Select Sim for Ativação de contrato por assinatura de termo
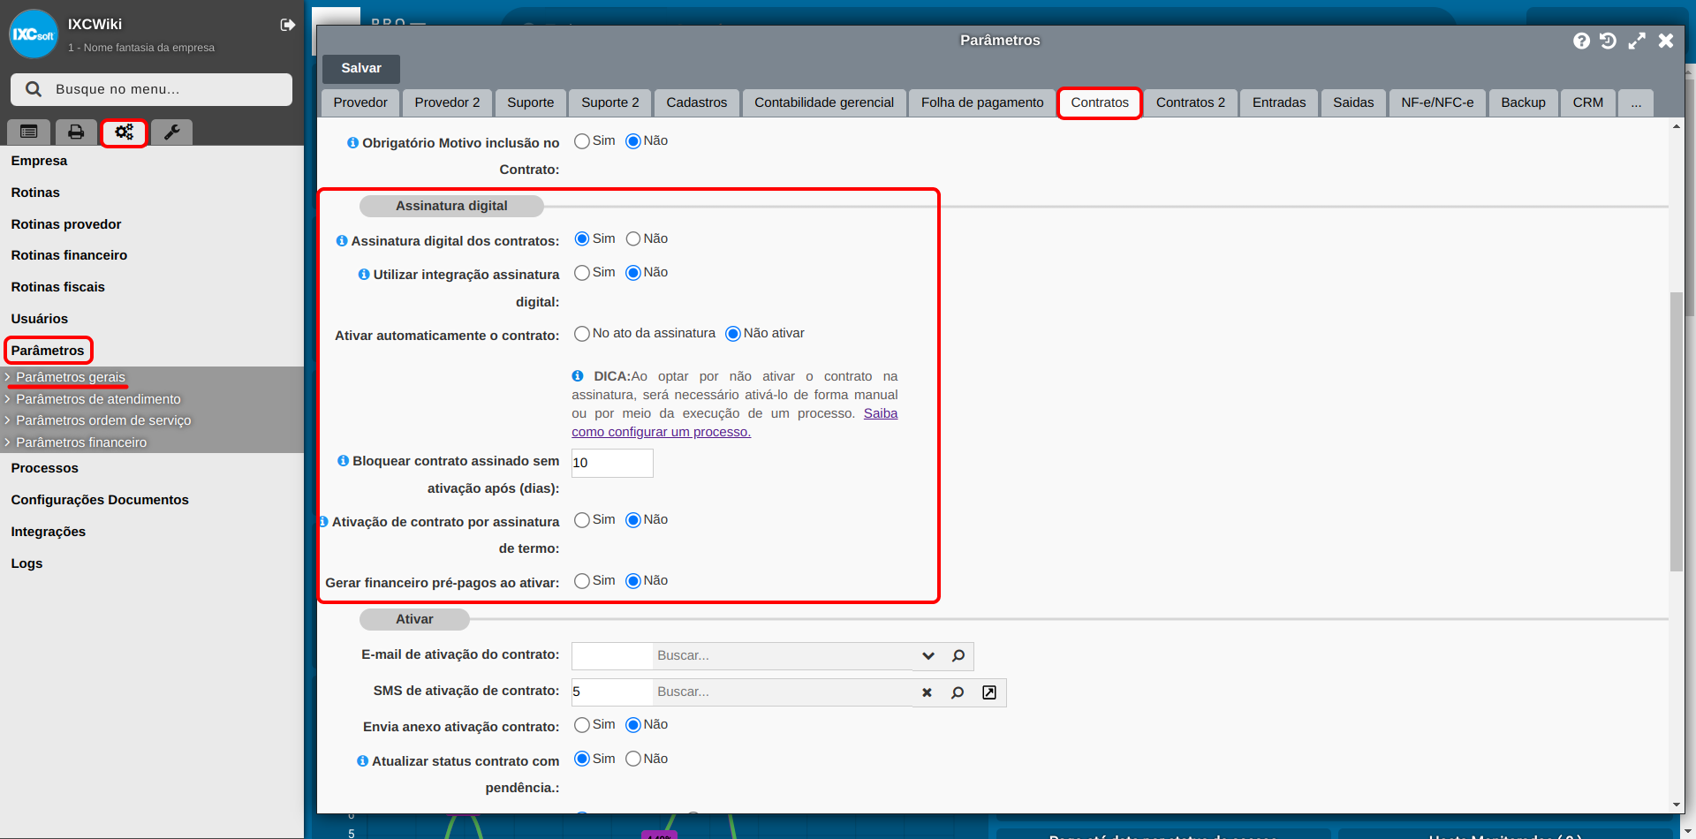Image resolution: width=1696 pixels, height=839 pixels. [x=582, y=520]
